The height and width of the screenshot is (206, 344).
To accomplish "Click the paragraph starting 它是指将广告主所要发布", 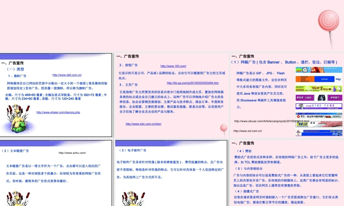I will (x=172, y=102).
